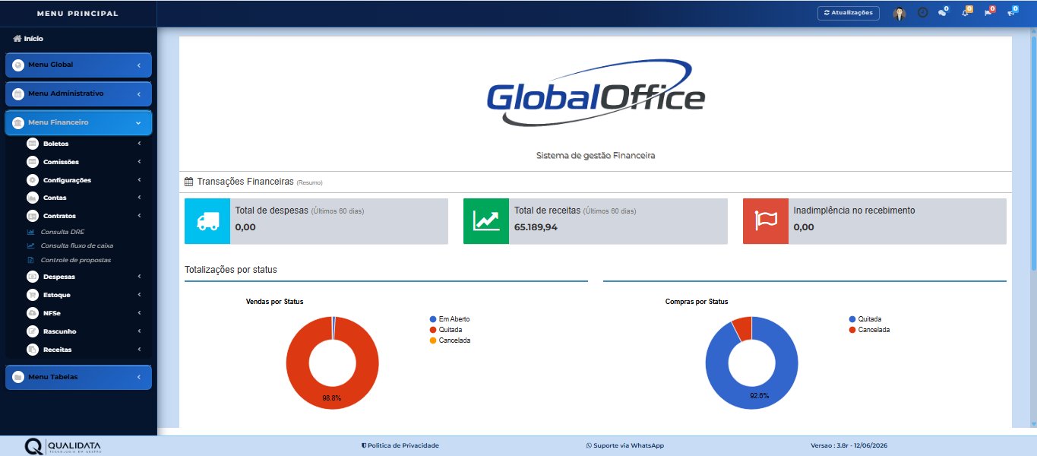The image size is (1037, 456).
Task: Expand Configurações submenu via its chevron
Action: click(x=140, y=180)
